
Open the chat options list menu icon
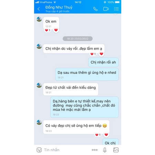[x=116, y=9]
